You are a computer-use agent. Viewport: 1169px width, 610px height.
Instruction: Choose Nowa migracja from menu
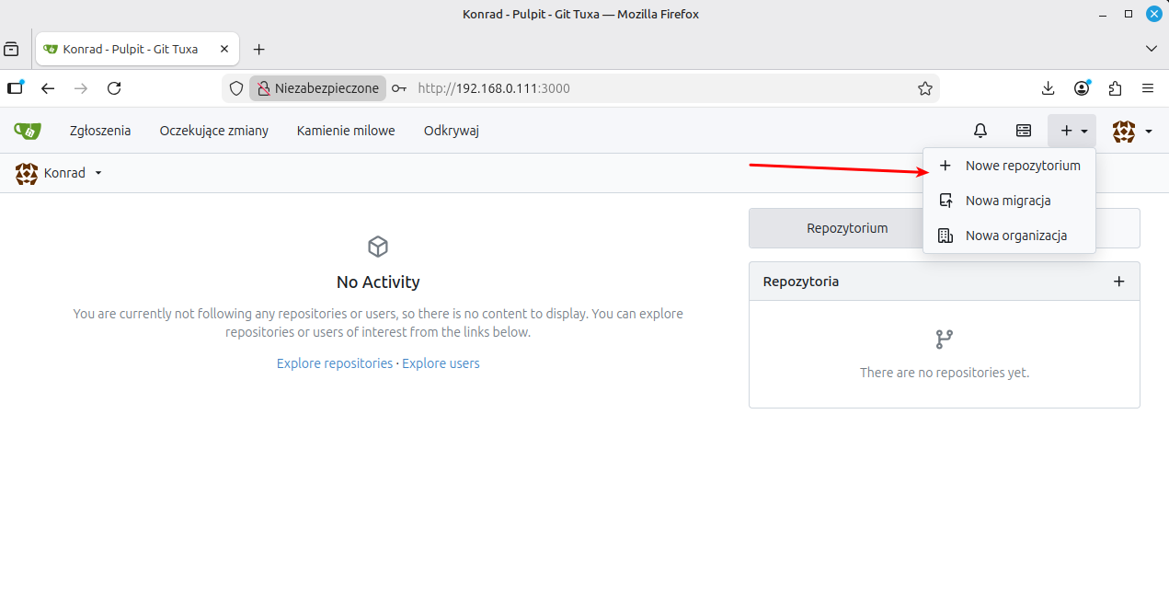point(1009,201)
